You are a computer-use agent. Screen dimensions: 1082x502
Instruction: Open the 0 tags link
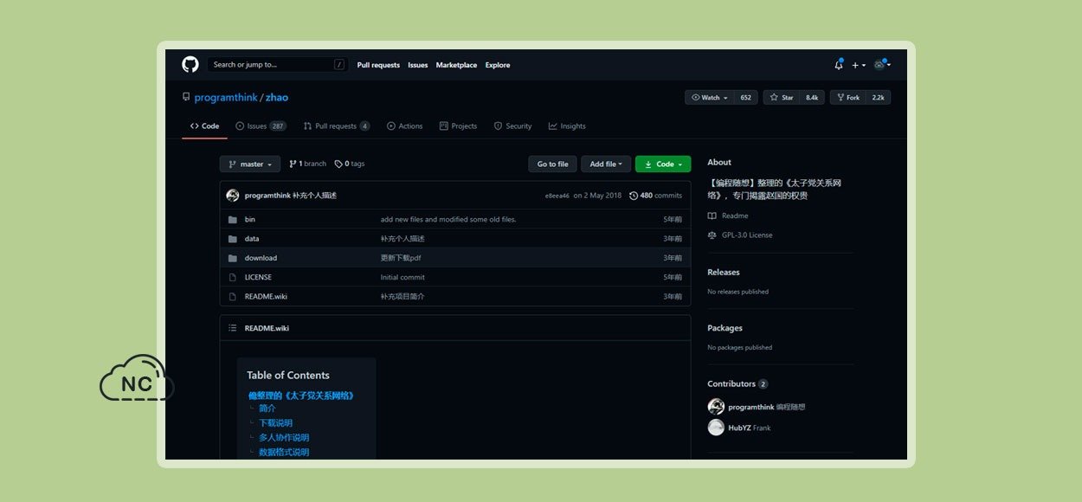click(350, 164)
